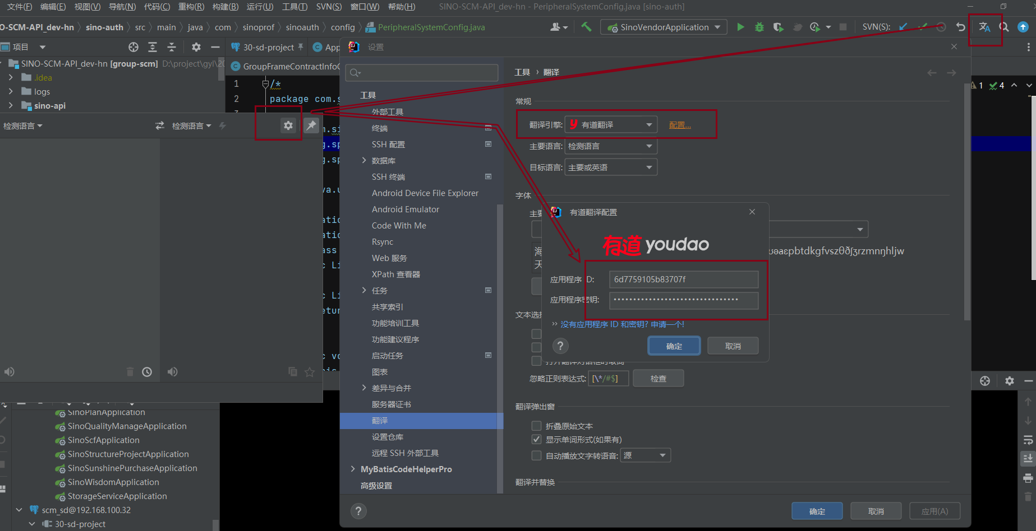Click the help question mark in Youdao dialog
This screenshot has width=1036, height=531.
560,346
